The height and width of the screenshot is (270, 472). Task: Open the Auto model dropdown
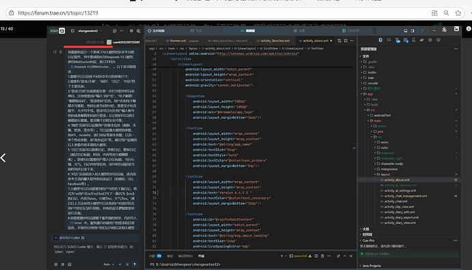pyautogui.click(x=109, y=265)
